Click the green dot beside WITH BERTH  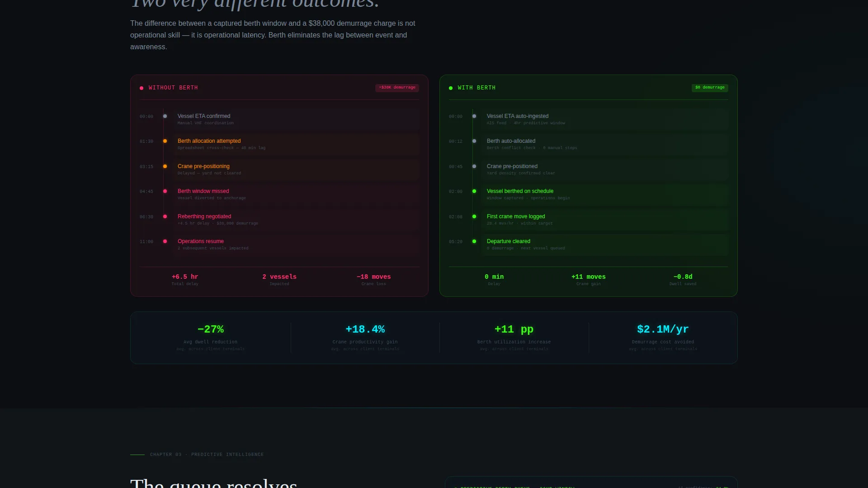click(451, 88)
